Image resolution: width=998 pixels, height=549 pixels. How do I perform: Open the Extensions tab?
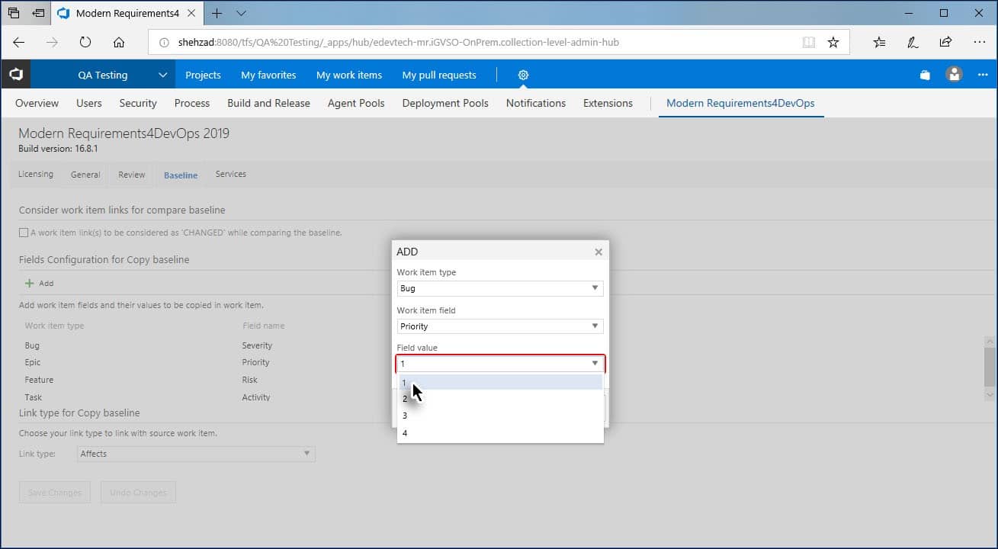608,103
